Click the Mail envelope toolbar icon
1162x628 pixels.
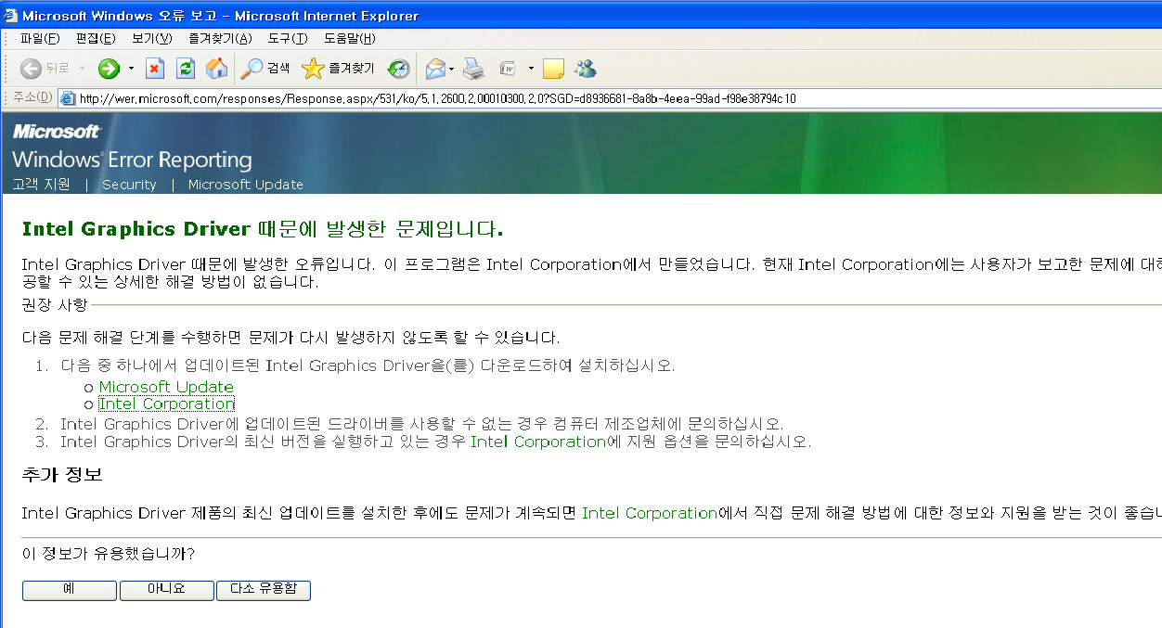point(435,69)
